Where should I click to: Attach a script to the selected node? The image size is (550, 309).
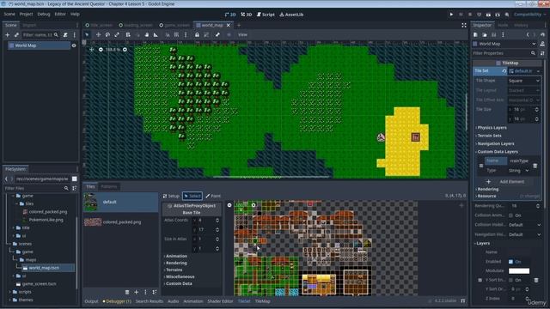(x=65, y=34)
